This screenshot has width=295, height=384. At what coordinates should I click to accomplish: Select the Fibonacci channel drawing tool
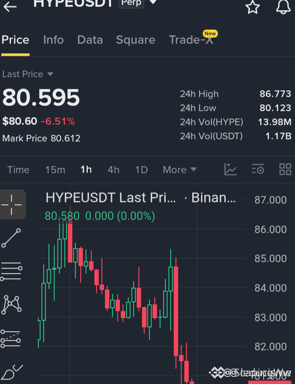[x=11, y=339]
